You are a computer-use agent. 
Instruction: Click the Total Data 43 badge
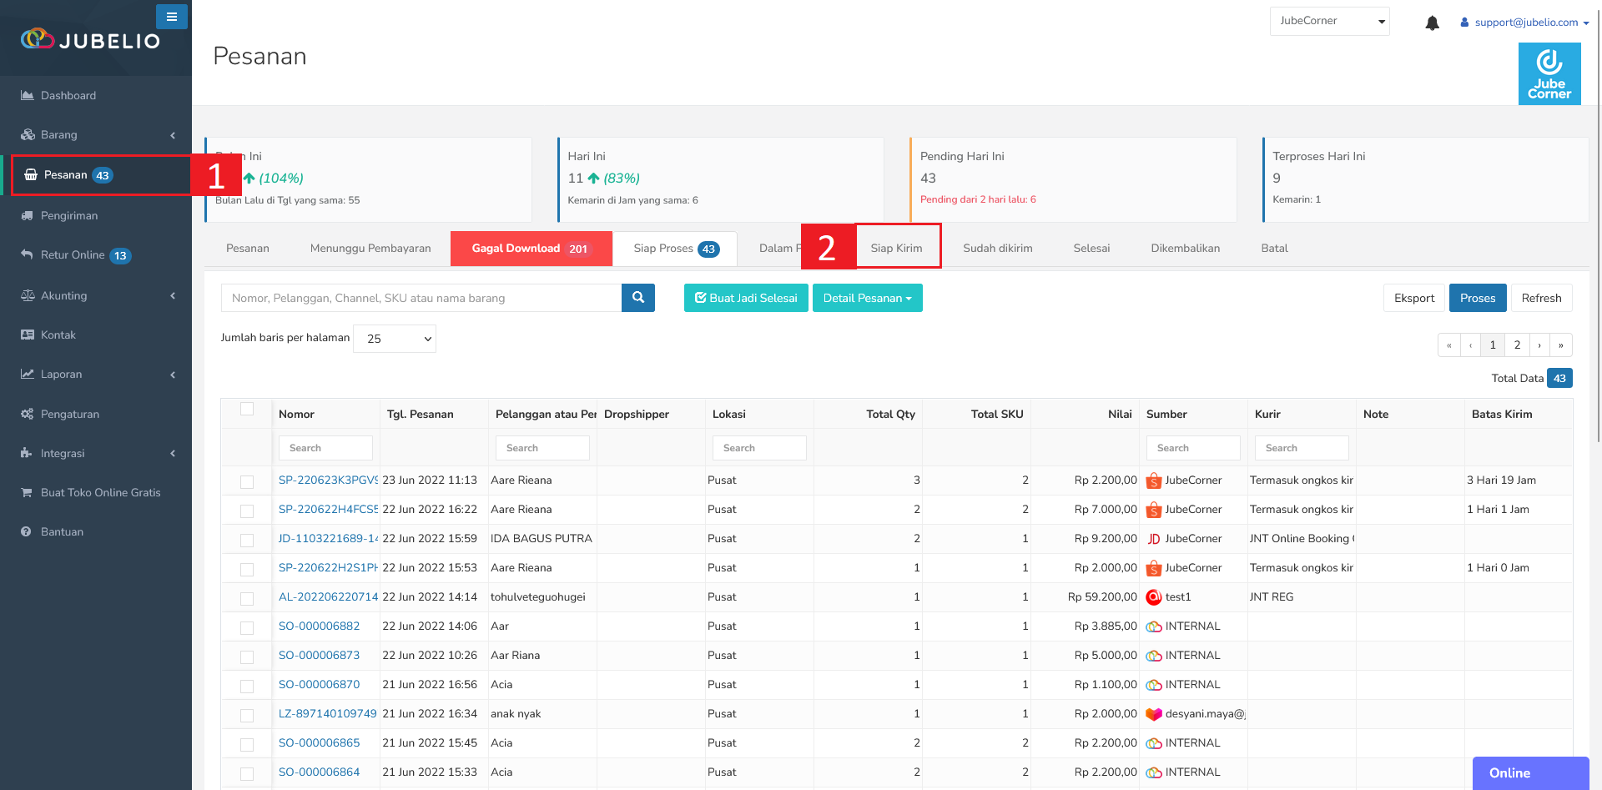[x=1559, y=378]
